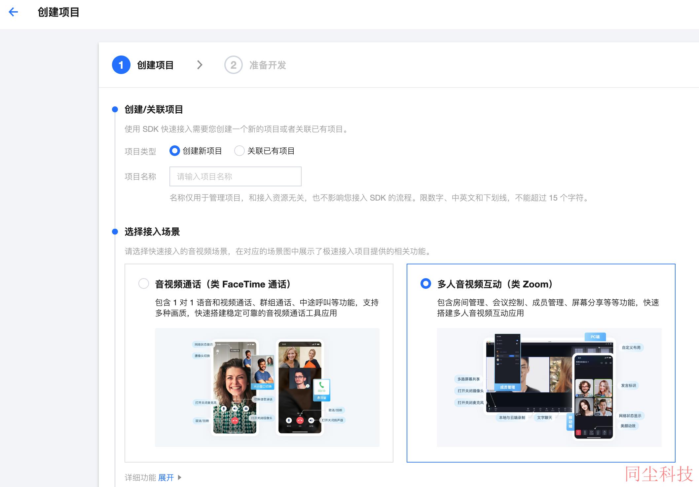699x487 pixels.
Task: Click the 项目类型 label
Action: [x=140, y=151]
